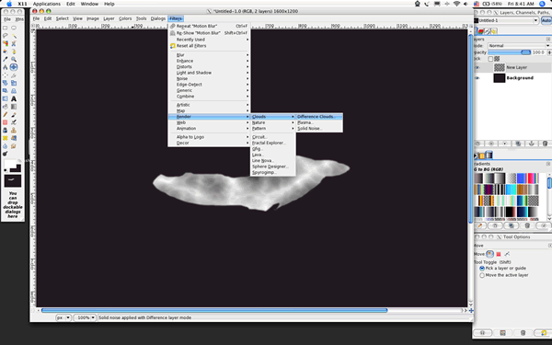Select the Dodge/Burn tool
This screenshot has width=552, height=345.
tap(6, 154)
